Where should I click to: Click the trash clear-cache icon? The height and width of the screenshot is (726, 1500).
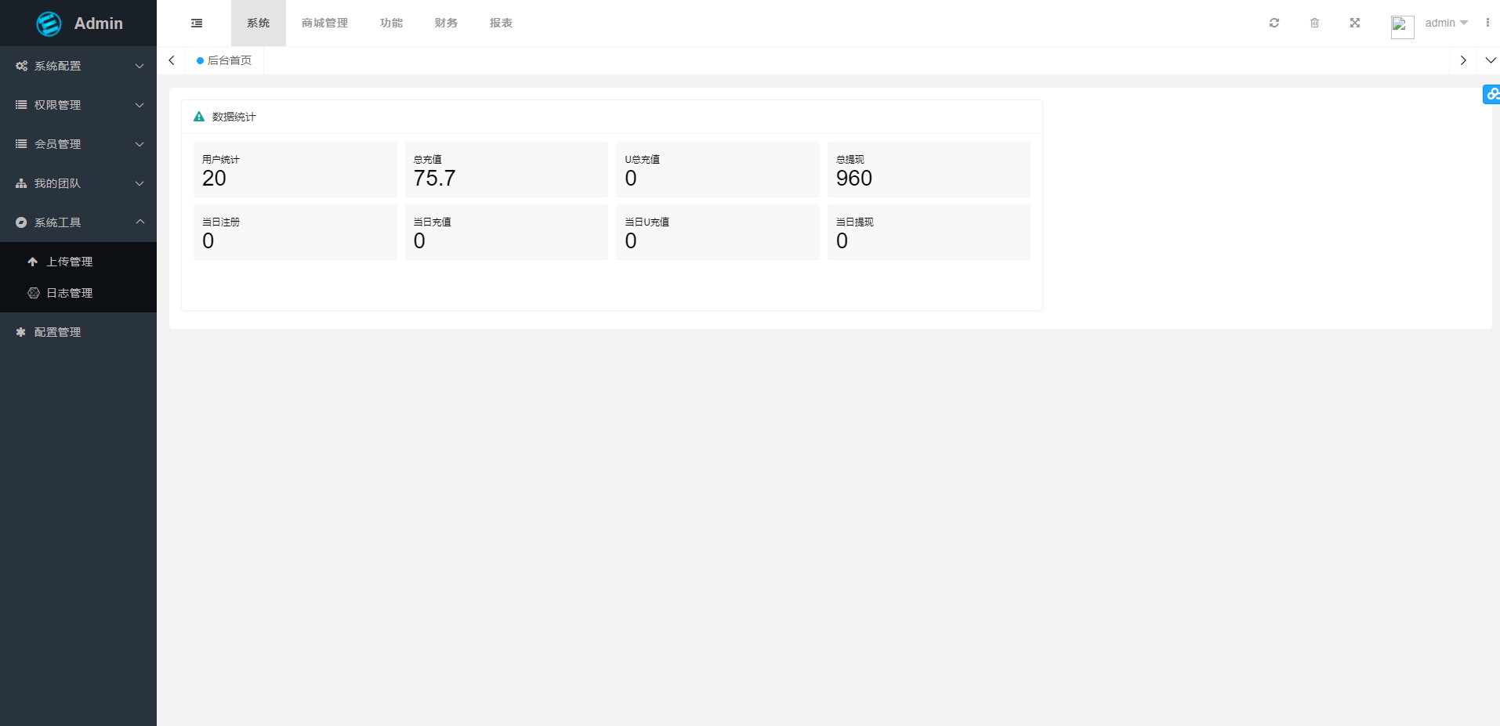(x=1314, y=23)
